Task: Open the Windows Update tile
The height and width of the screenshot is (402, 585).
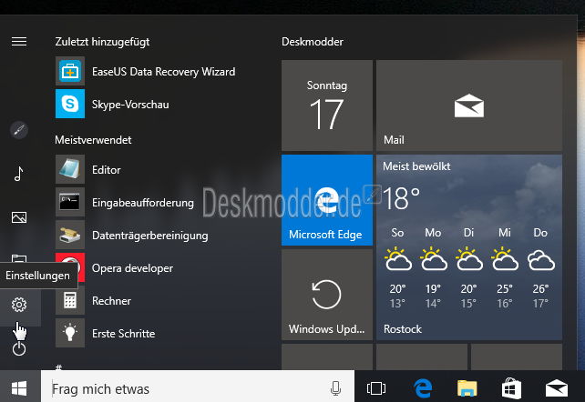Action: pos(327,295)
